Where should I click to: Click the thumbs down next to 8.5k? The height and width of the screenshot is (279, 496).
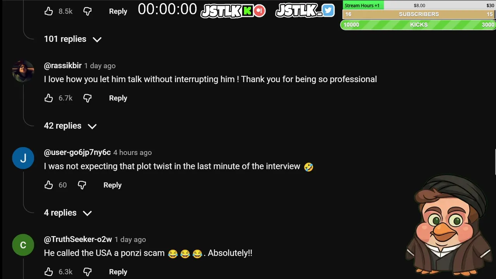click(88, 11)
